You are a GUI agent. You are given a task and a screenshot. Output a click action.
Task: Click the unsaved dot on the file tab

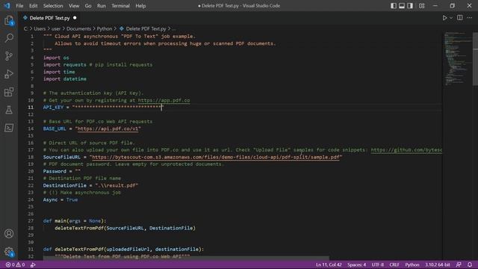pos(75,18)
